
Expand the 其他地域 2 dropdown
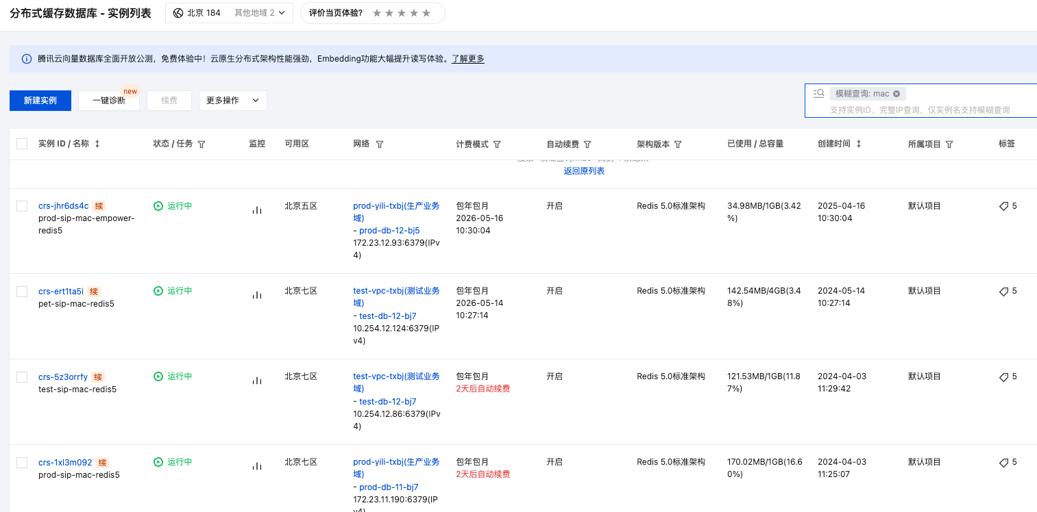coord(260,13)
